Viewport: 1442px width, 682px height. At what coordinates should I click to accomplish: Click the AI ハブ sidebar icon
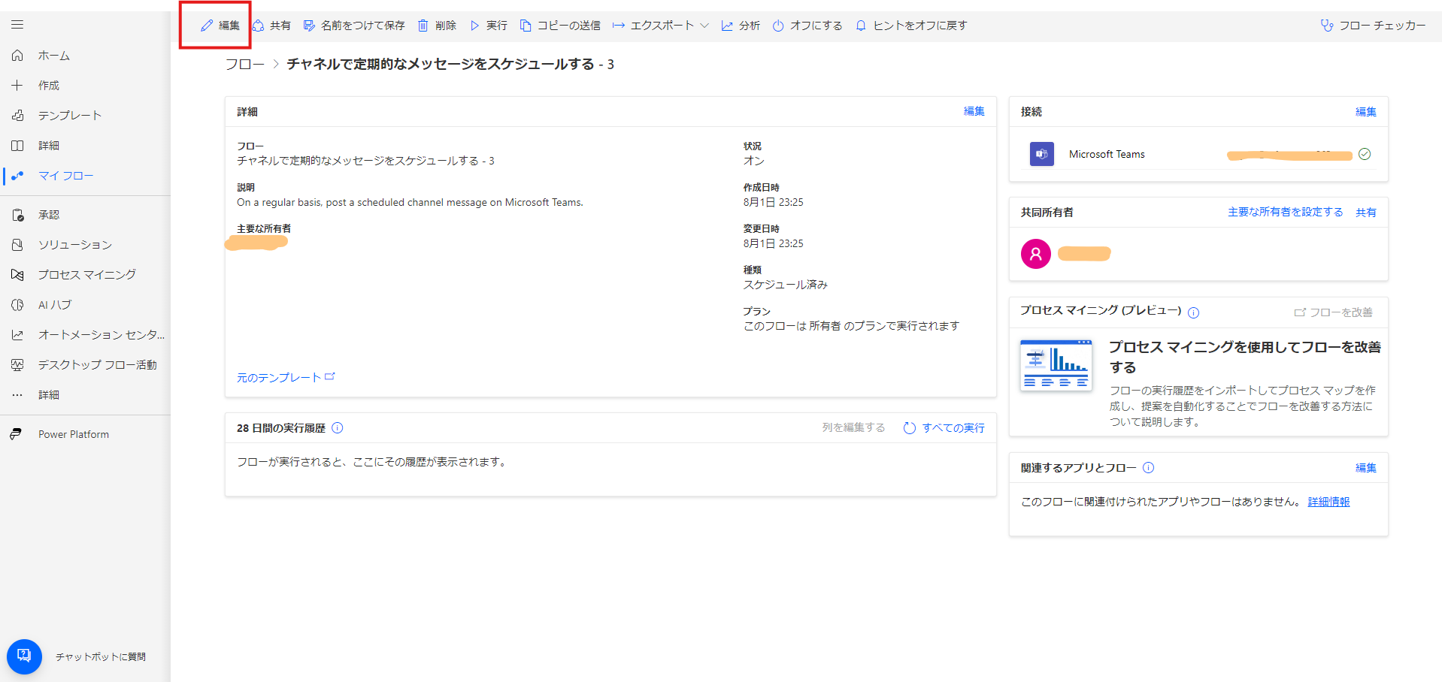coord(17,305)
